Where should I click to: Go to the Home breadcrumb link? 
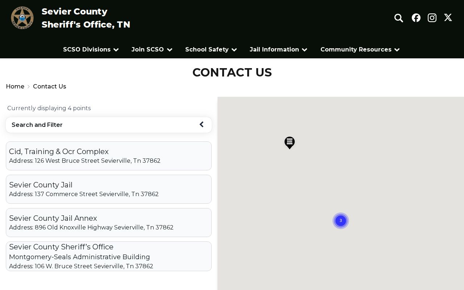15,86
